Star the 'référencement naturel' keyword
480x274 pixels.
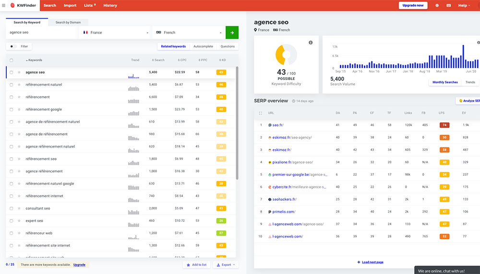[19, 85]
